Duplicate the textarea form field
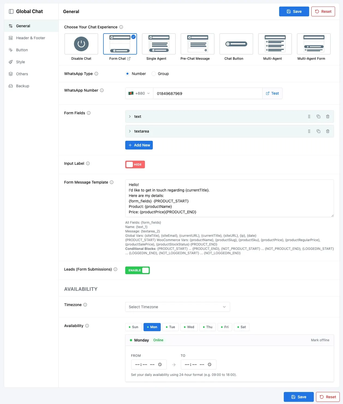 point(318,131)
